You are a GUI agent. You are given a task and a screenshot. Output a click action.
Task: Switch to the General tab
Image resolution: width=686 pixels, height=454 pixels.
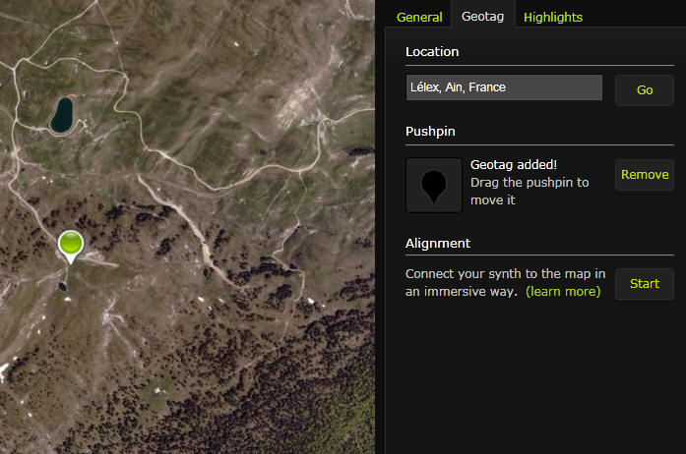coord(419,17)
